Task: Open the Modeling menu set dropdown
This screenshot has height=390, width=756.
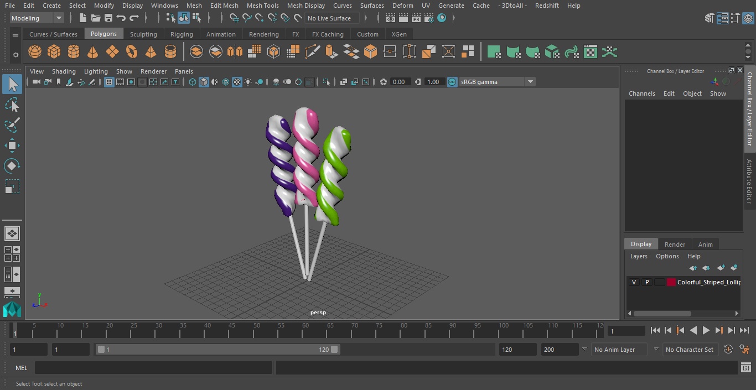Action: [37, 18]
